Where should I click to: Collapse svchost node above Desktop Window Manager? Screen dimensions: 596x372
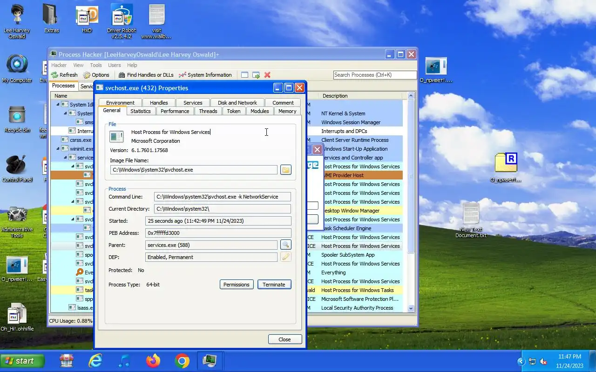point(73,202)
